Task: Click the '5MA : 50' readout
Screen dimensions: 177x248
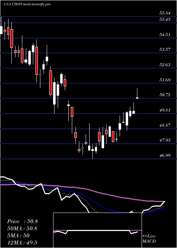Action: (18, 236)
